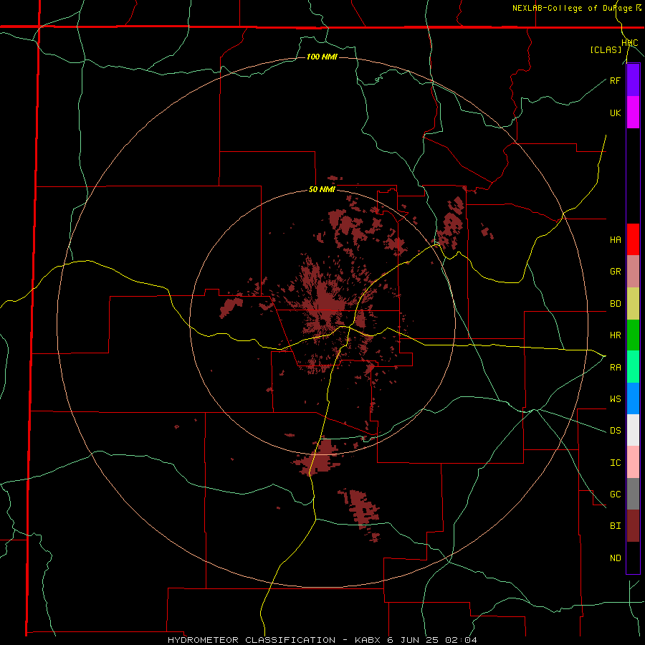Click the white DS legend swatch
645x645 pixels.
click(633, 430)
